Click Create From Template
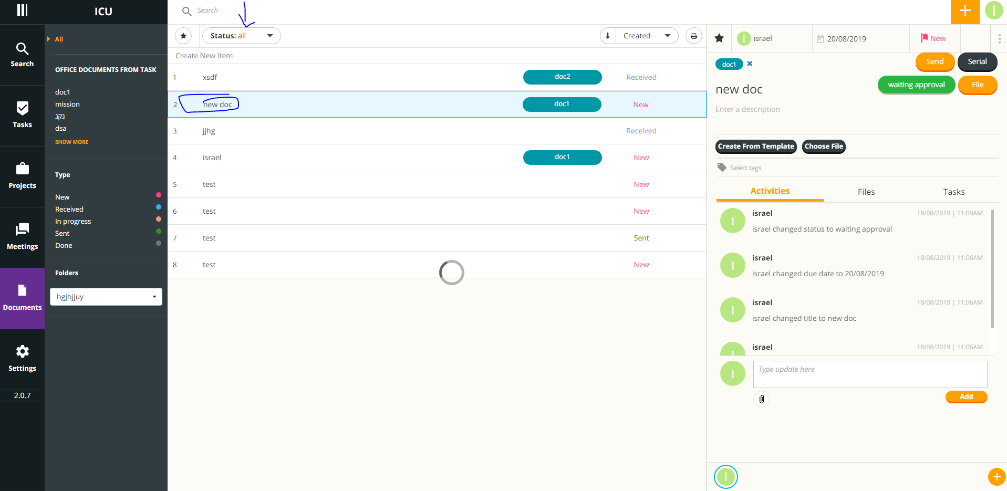The width and height of the screenshot is (1007, 491). [x=756, y=147]
